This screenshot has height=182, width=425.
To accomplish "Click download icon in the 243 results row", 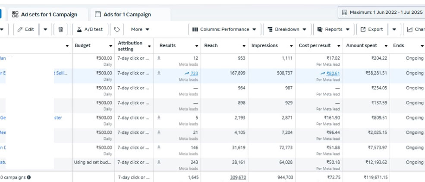I will tap(159, 163).
